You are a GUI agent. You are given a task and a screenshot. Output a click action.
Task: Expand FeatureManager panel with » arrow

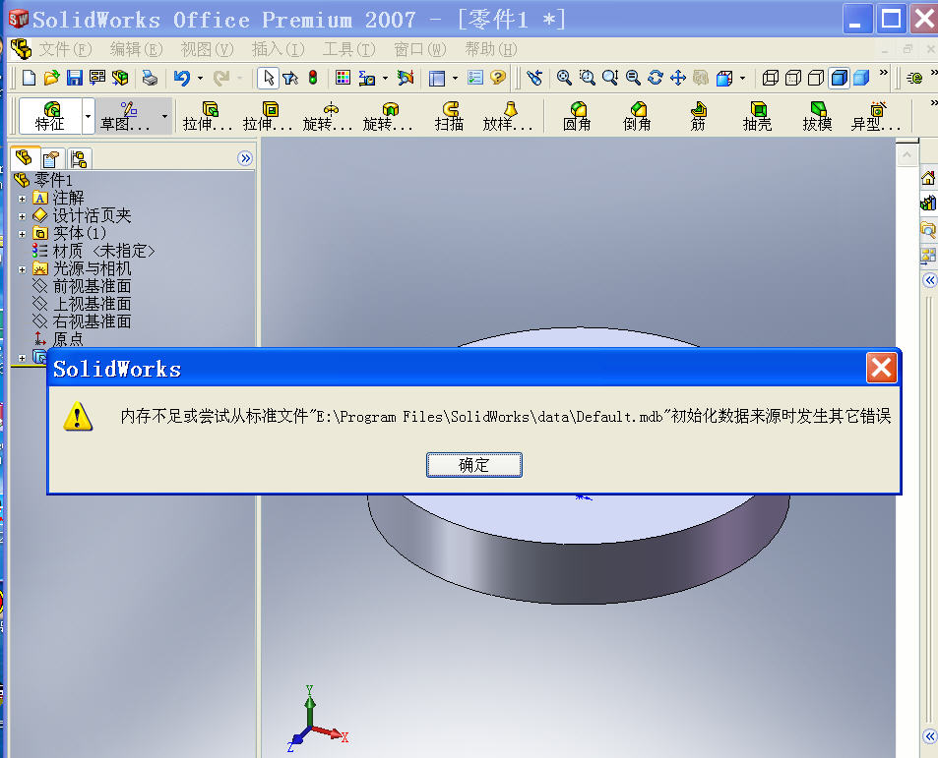(245, 158)
